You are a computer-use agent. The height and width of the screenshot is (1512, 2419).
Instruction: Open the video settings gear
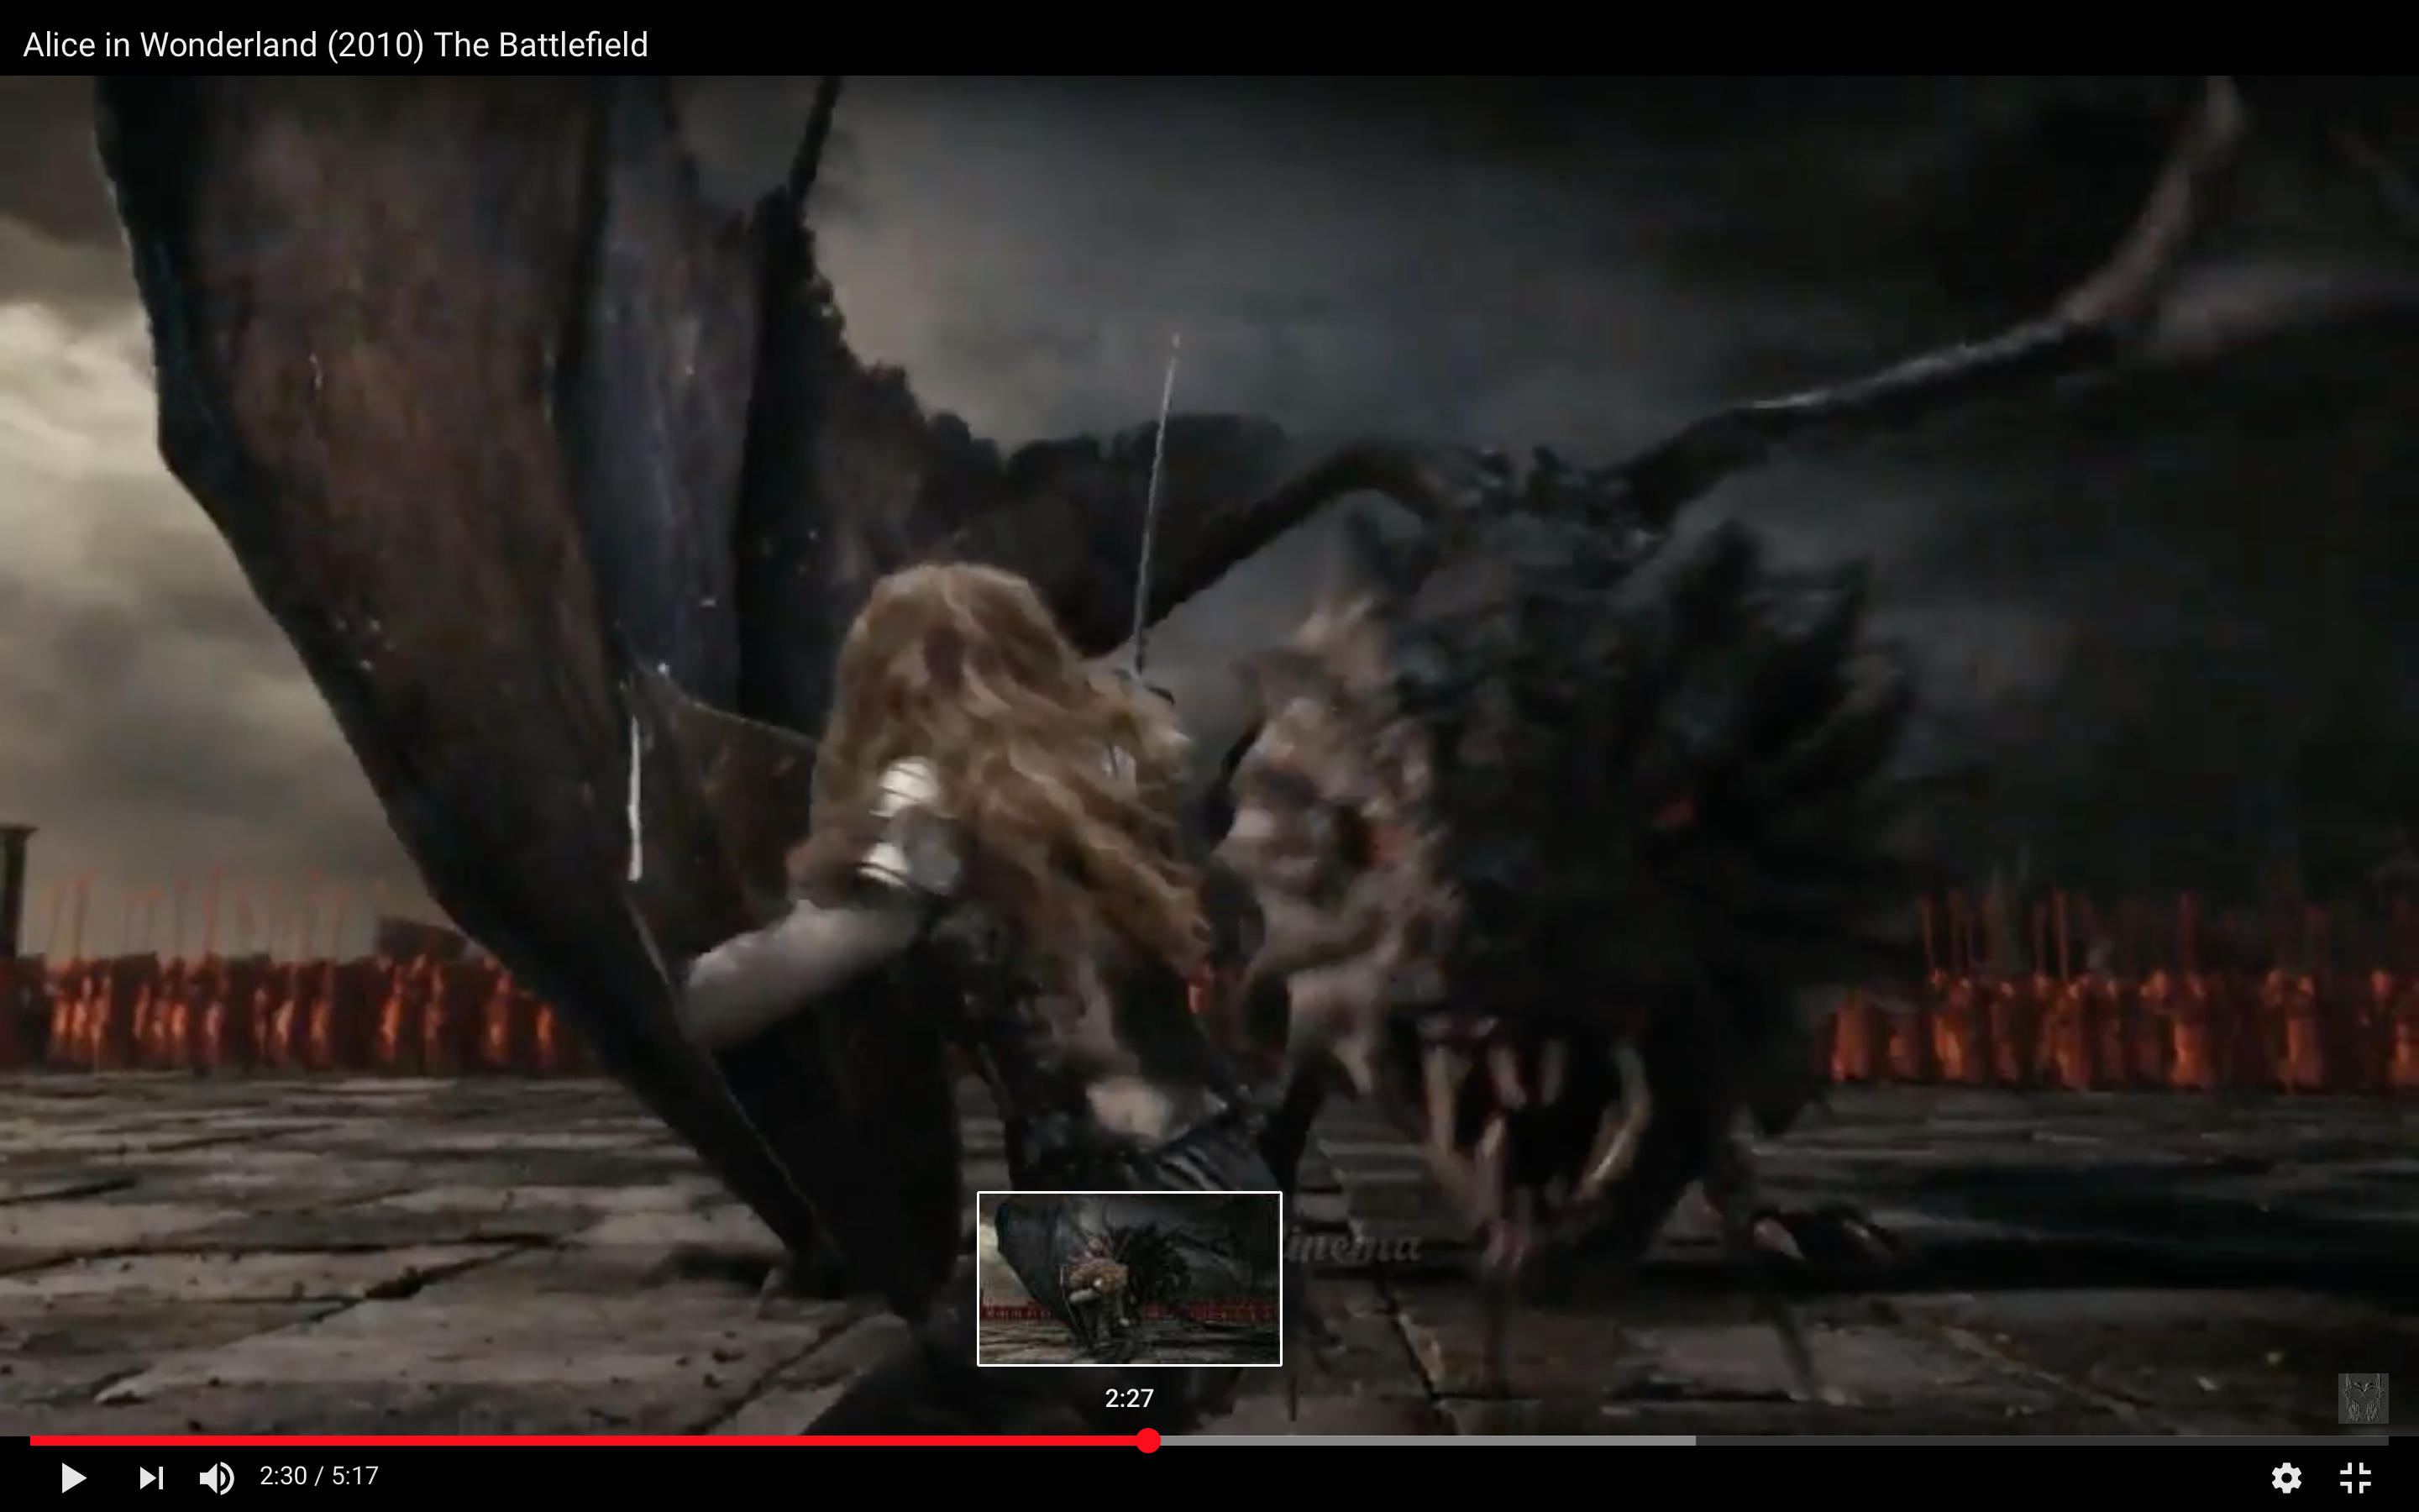coord(2286,1477)
